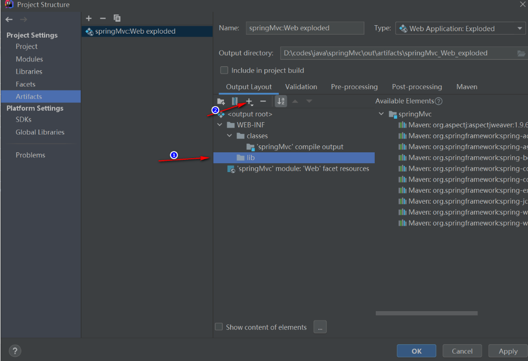Viewport: 528px width, 361px height.
Task: Add a new artifact with plus icon
Action: coord(88,18)
